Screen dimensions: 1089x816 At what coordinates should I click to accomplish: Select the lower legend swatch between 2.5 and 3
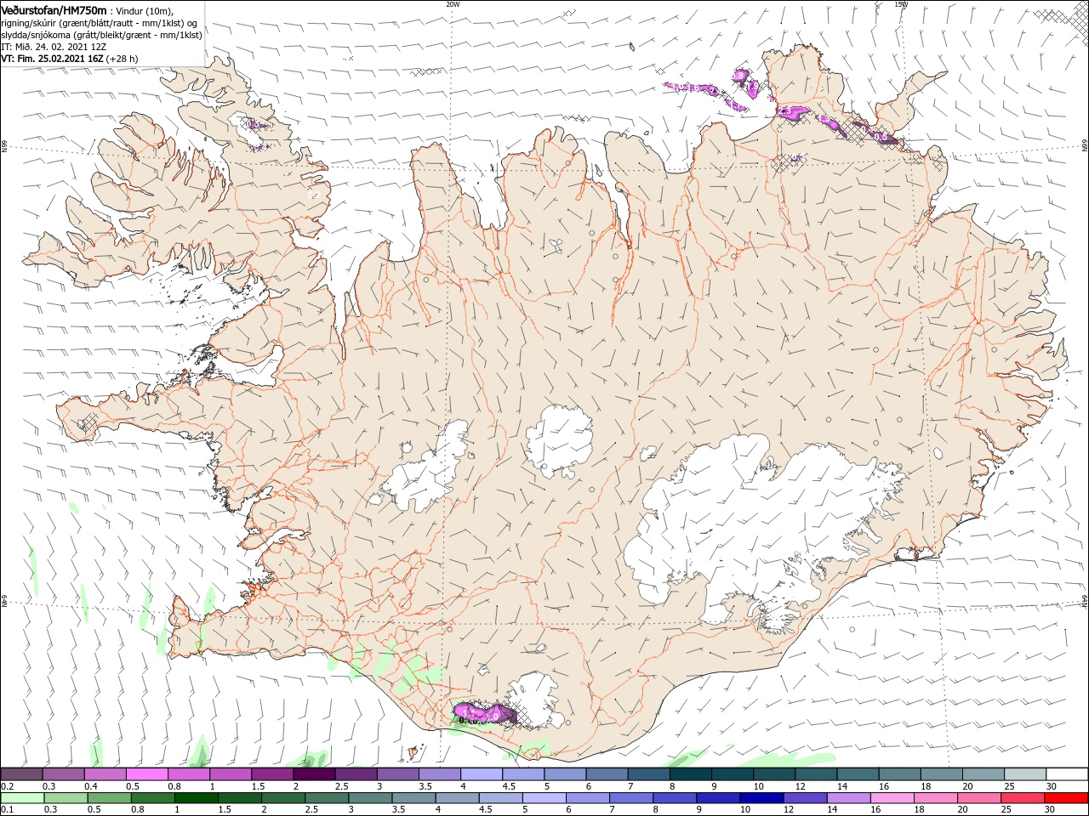pos(327,798)
